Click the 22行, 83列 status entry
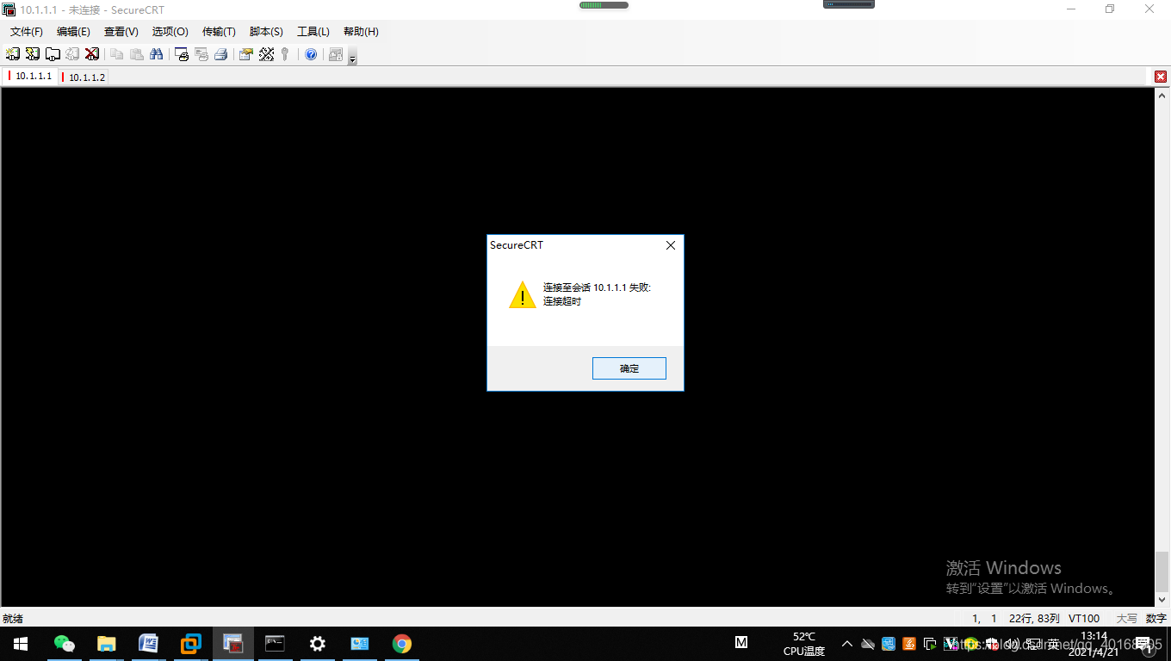The height and width of the screenshot is (661, 1171). coord(1034,619)
